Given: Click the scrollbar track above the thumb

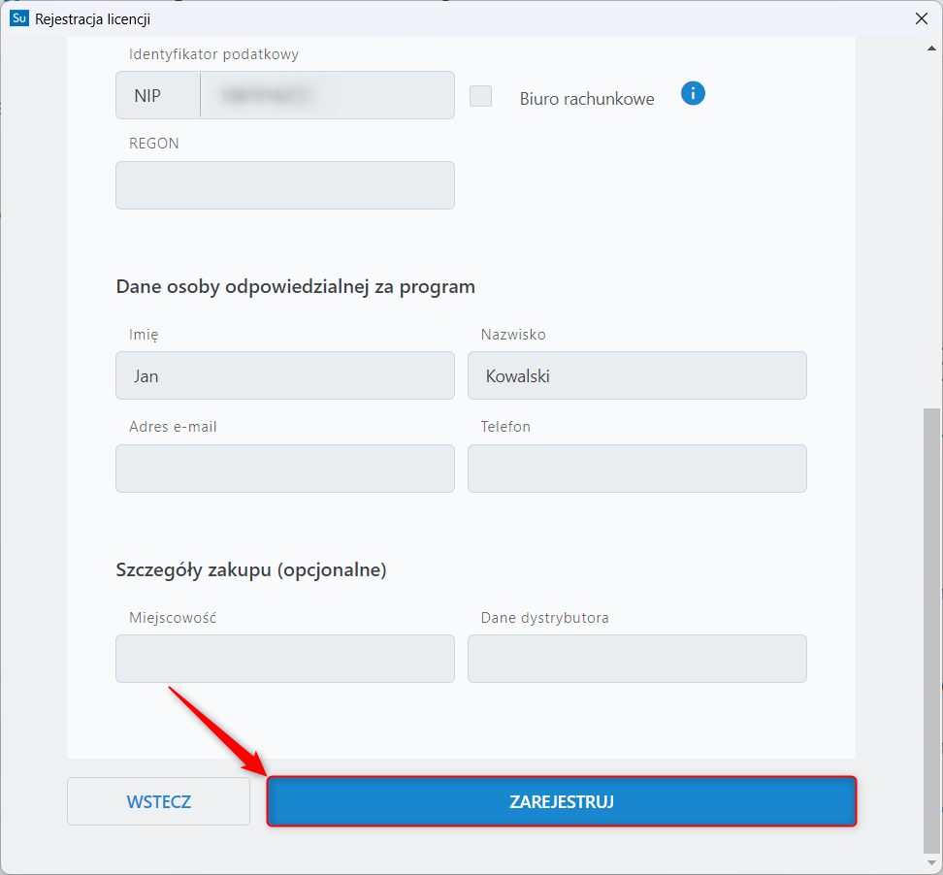Looking at the screenshot, I should click(931, 223).
